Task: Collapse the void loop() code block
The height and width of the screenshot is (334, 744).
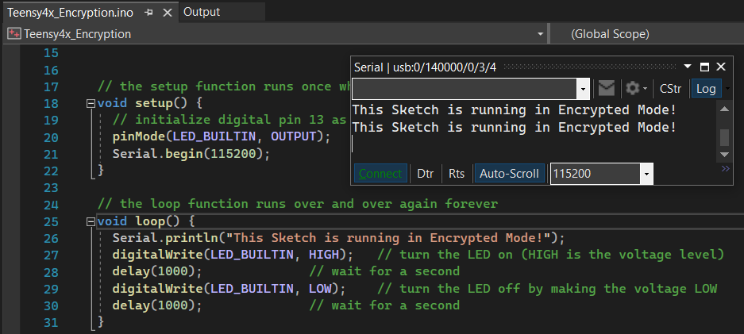Action: [x=91, y=221]
